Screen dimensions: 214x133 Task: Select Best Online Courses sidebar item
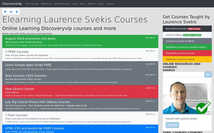click(x=187, y=29)
